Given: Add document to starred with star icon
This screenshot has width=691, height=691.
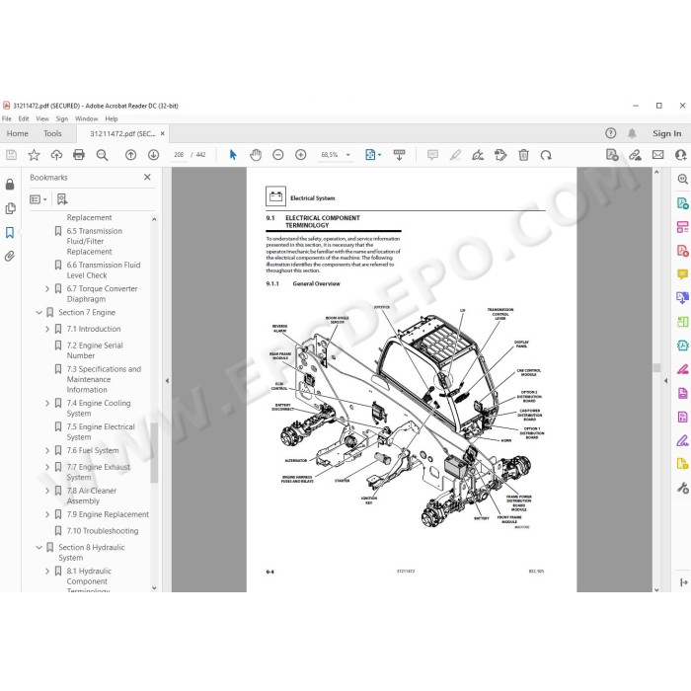Looking at the screenshot, I should point(34,155).
